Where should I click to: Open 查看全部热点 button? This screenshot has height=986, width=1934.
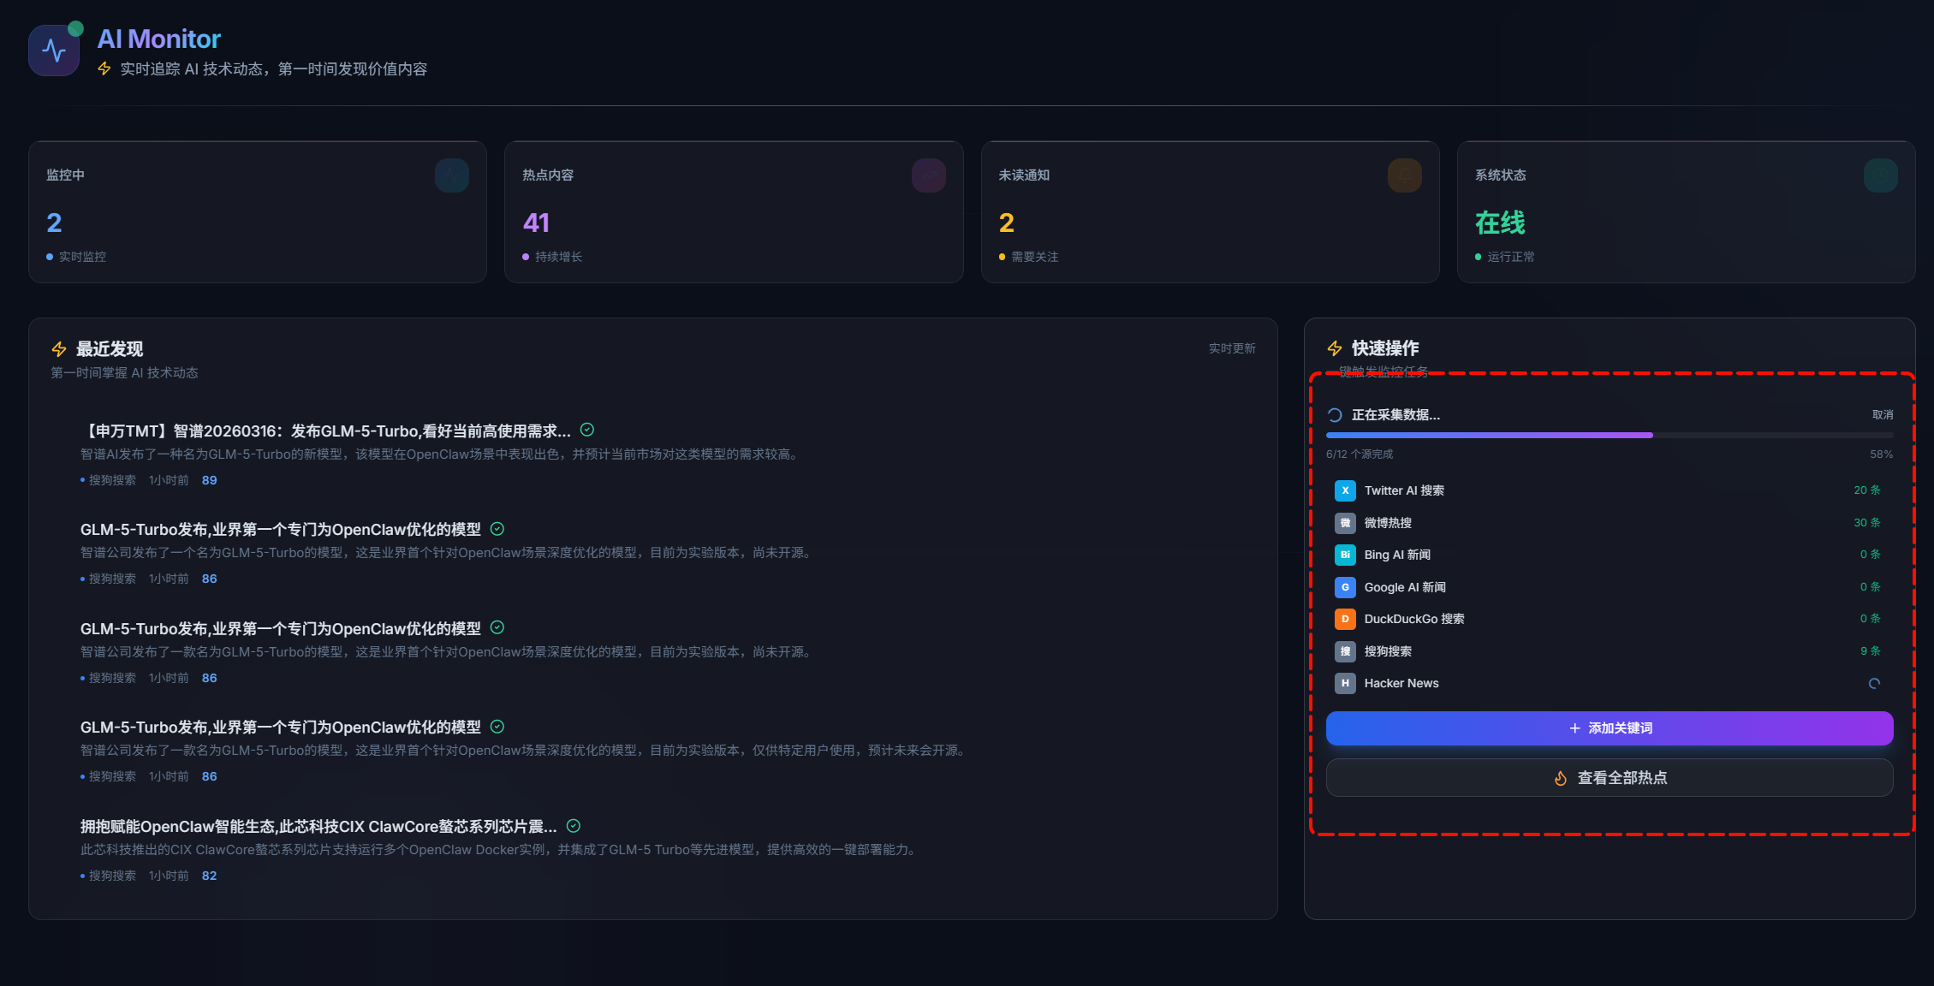click(1609, 778)
